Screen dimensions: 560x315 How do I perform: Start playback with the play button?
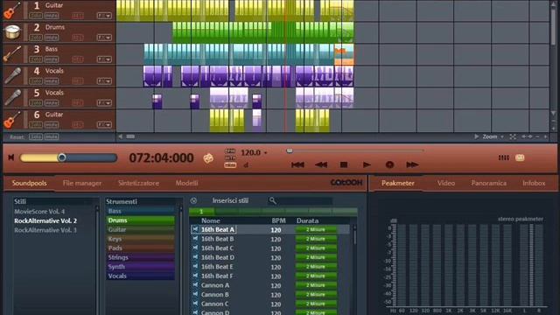click(x=367, y=164)
